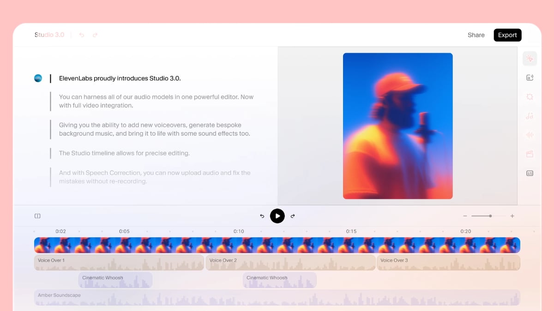Click the video filmstrip track in timeline
Screen dimensions: 554x311
(x=277, y=245)
